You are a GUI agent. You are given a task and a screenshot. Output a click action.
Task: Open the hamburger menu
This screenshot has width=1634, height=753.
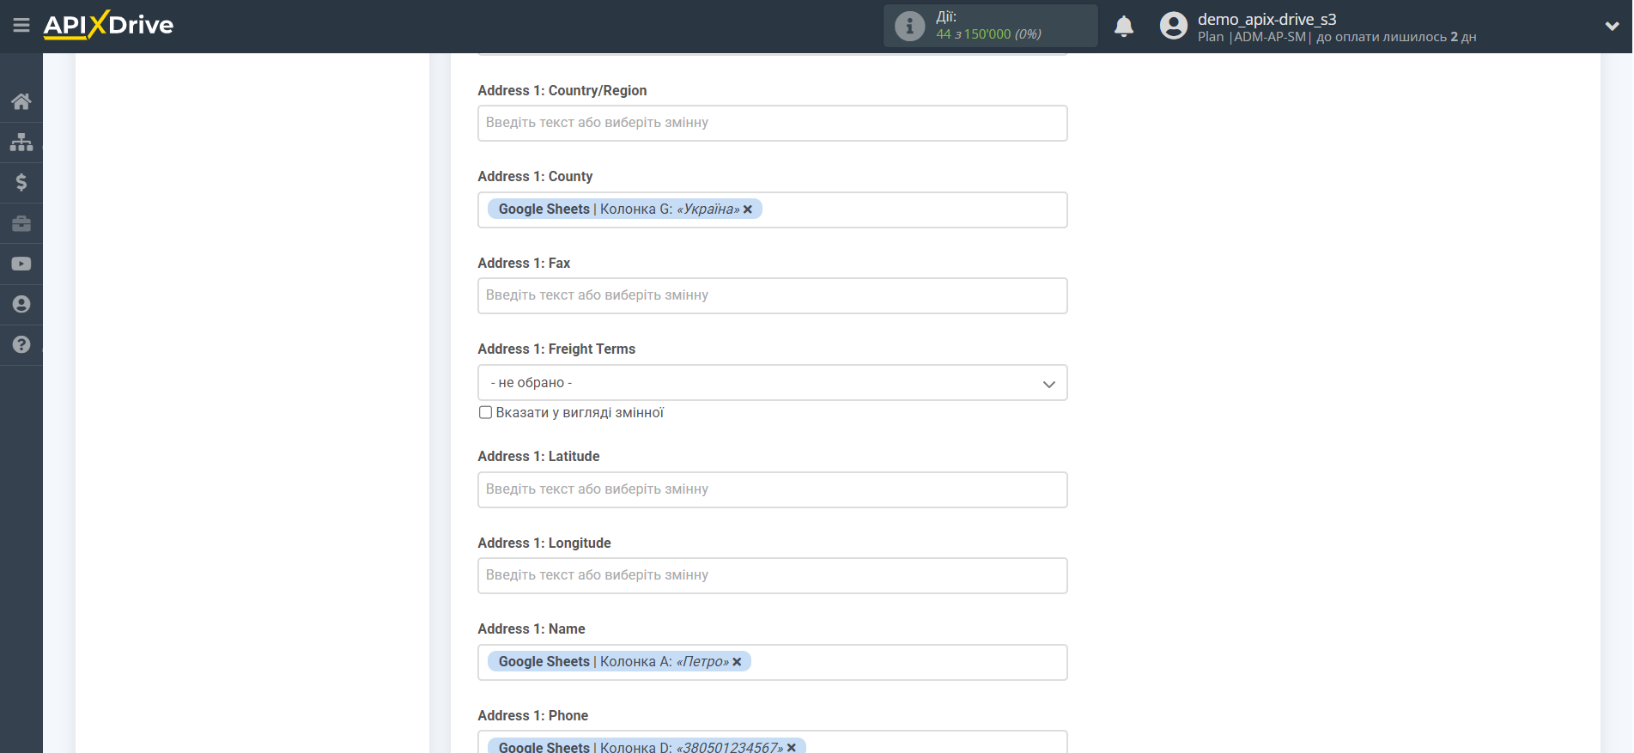[21, 26]
